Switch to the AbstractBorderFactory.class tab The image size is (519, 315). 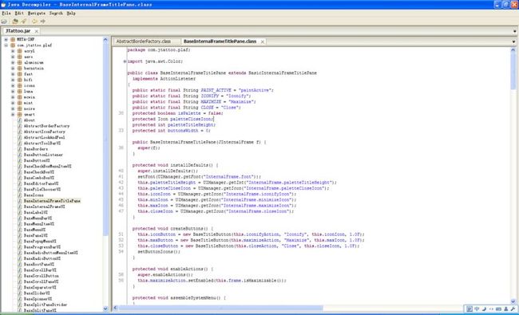tap(143, 41)
